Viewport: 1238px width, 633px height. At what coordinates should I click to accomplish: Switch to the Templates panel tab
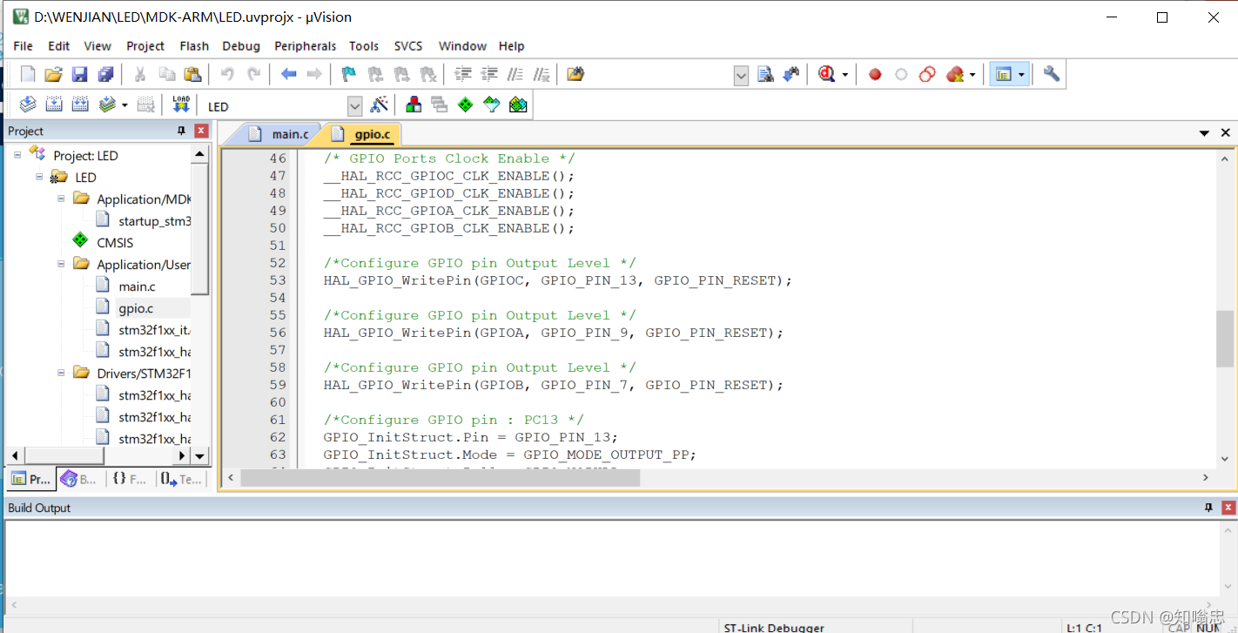[181, 479]
